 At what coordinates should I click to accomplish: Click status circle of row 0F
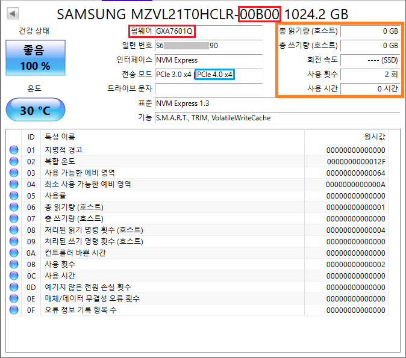coord(14,310)
